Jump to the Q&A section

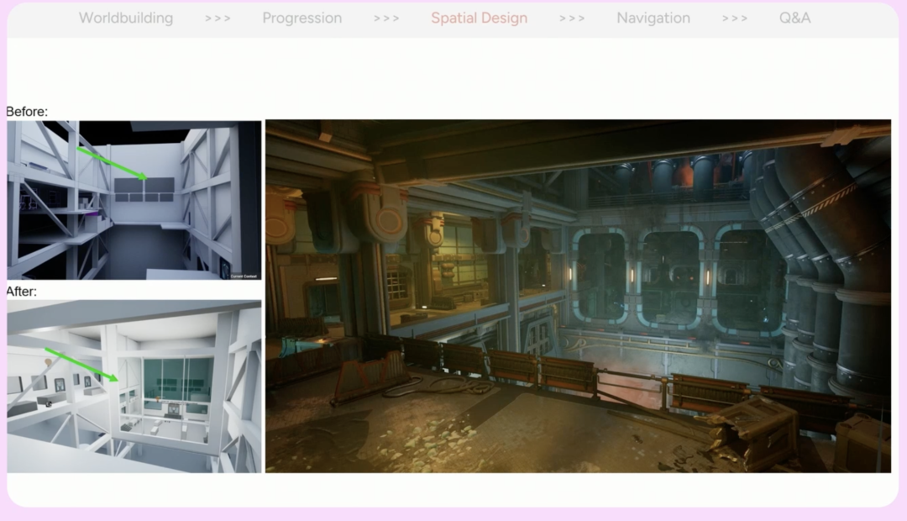click(794, 18)
